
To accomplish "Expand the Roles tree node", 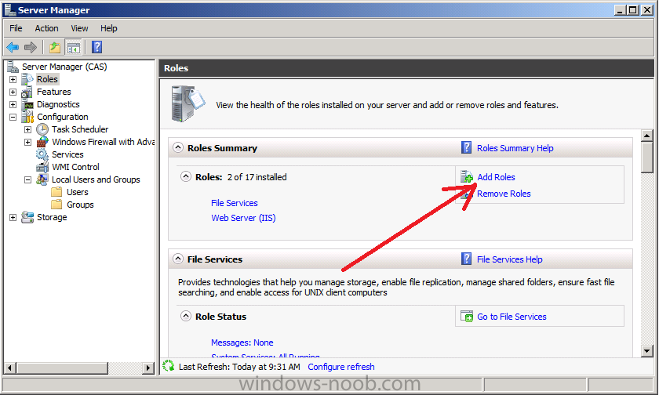I will point(13,79).
